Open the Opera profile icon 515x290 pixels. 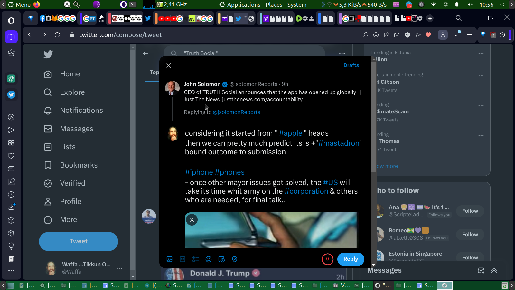point(443,35)
